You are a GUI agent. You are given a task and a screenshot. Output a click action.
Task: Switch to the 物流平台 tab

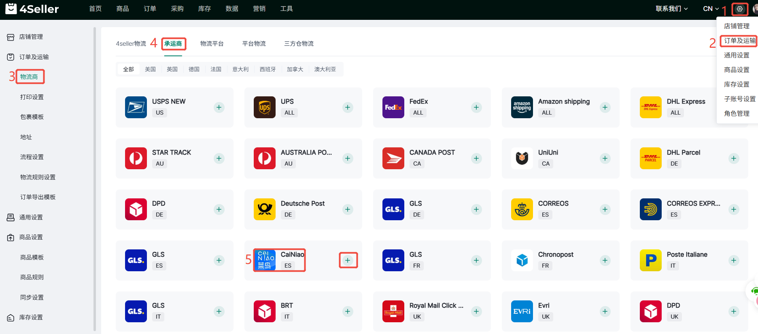coord(212,44)
